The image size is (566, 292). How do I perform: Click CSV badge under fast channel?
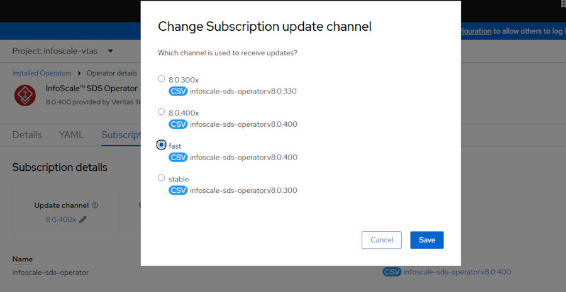click(178, 157)
